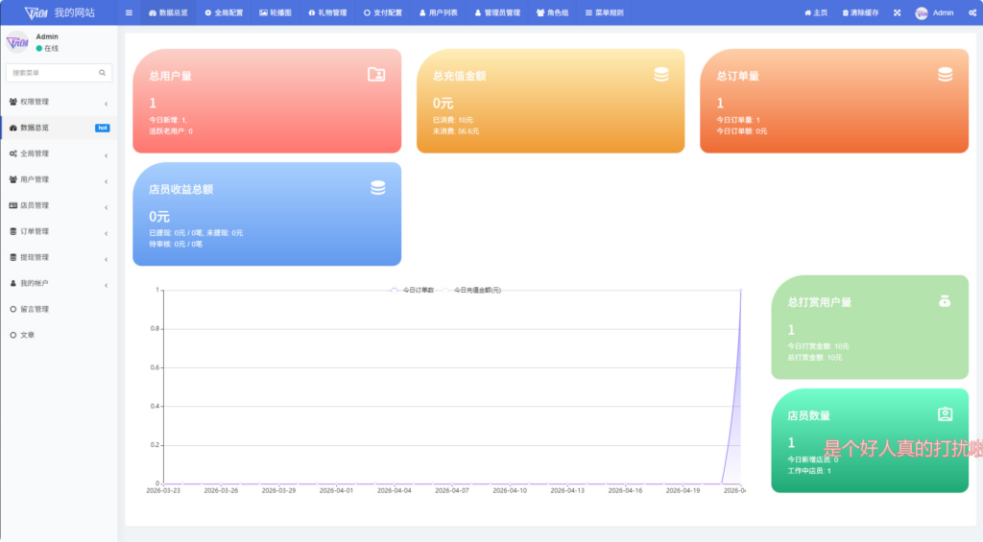The height and width of the screenshot is (542, 983).
Task: Toggle the sidebar with the hamburger icon
Action: (129, 12)
